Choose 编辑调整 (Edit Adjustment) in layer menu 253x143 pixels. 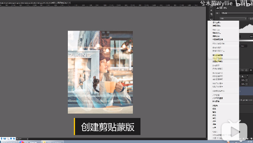point(217,25)
